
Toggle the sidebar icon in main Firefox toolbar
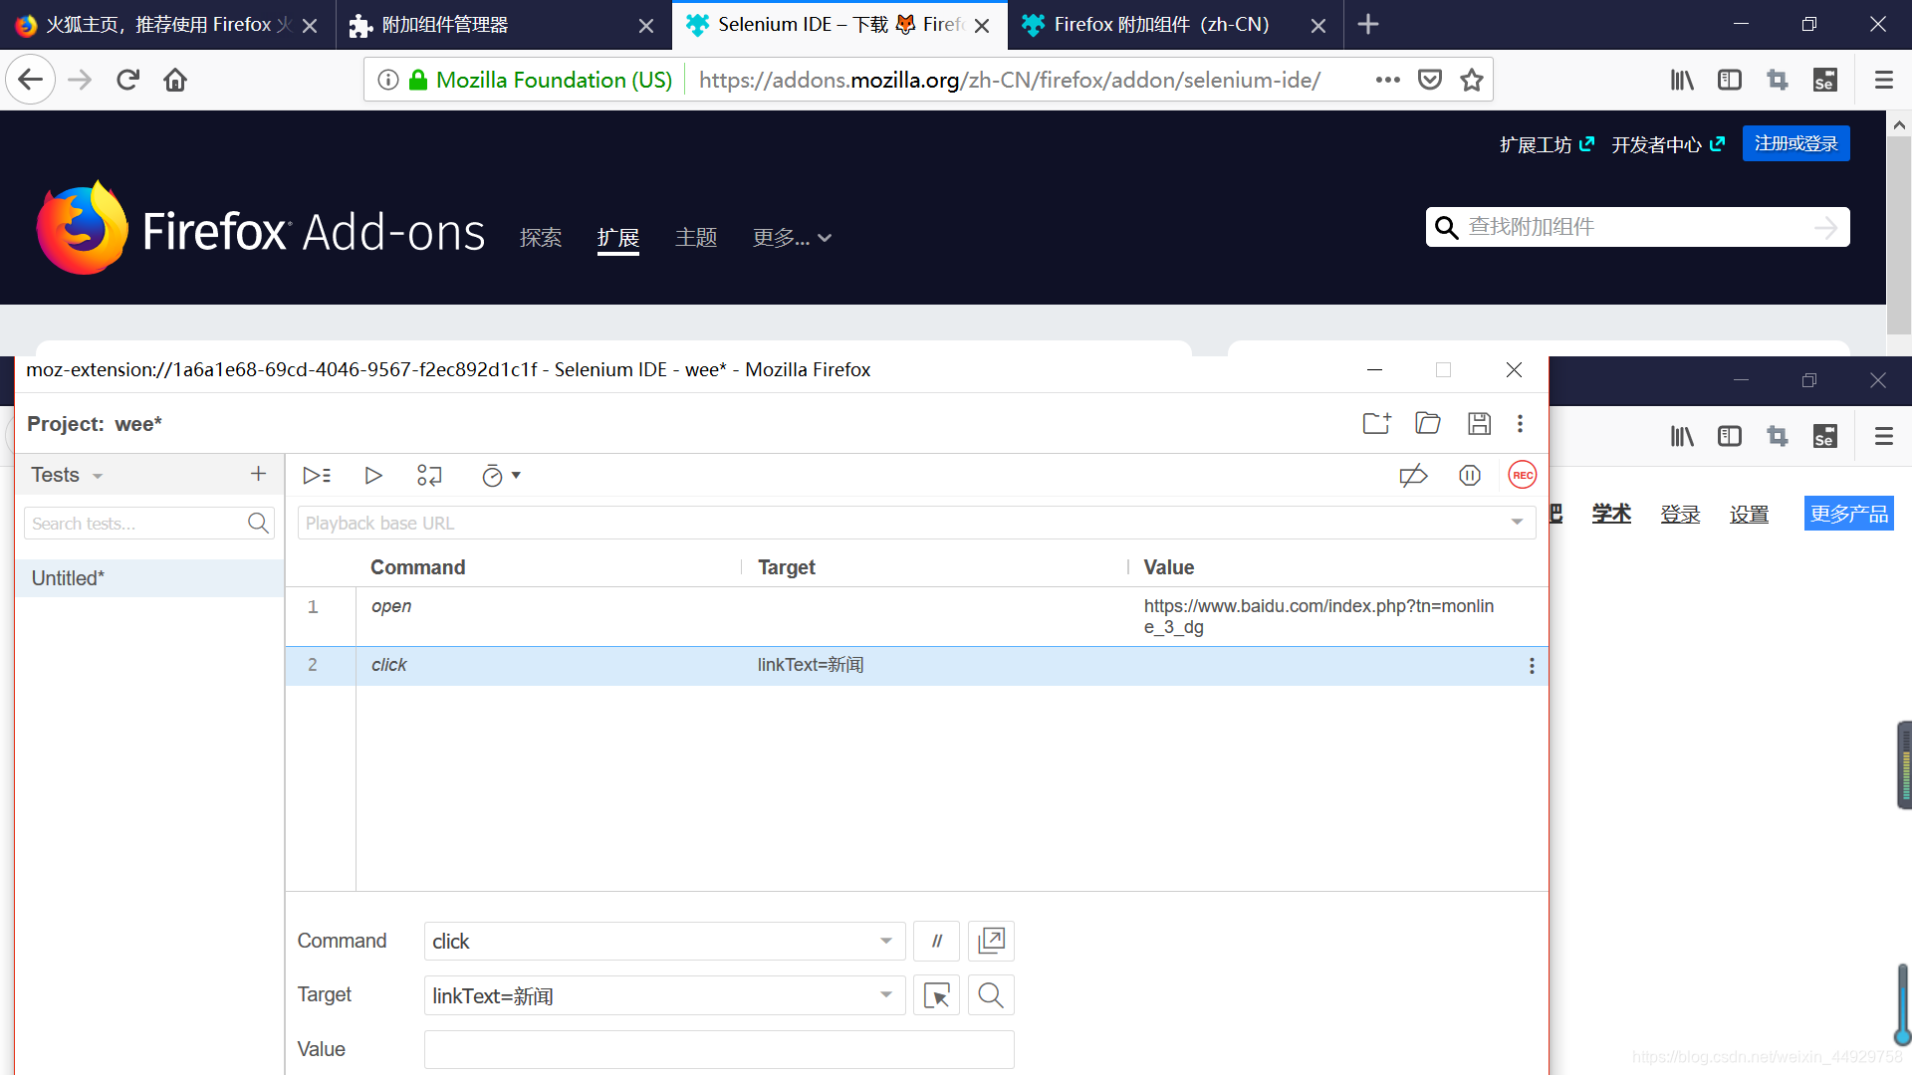pyautogui.click(x=1730, y=80)
